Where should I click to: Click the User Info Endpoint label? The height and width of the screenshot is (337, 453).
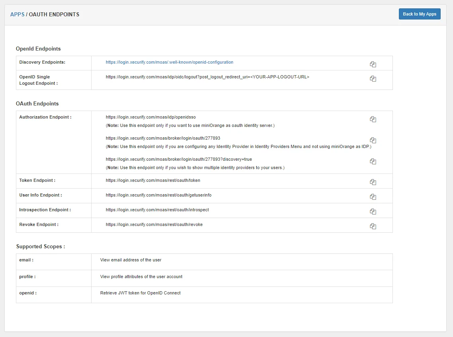(41, 195)
